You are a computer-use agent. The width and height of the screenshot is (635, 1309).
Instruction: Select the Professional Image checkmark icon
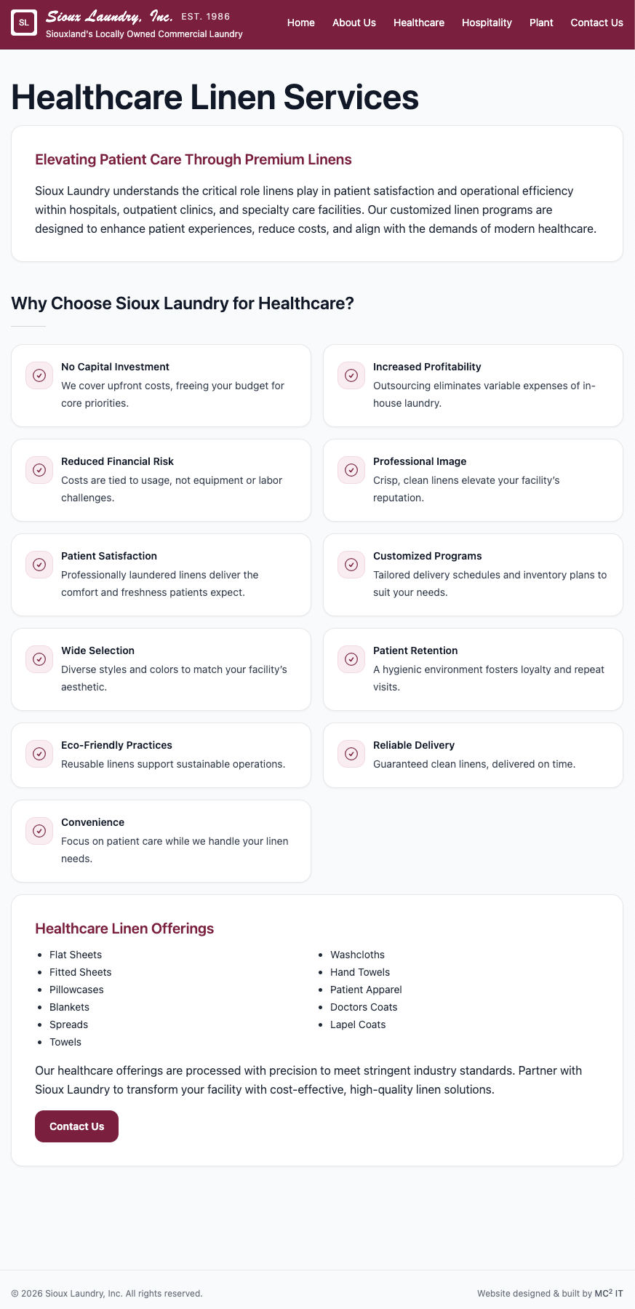351,470
